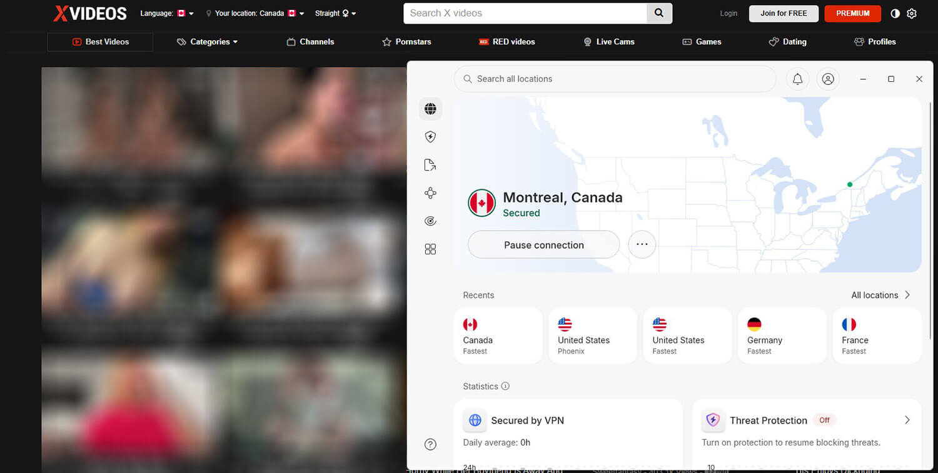Open the Dating navigation item
This screenshot has width=938, height=473.
(x=787, y=42)
